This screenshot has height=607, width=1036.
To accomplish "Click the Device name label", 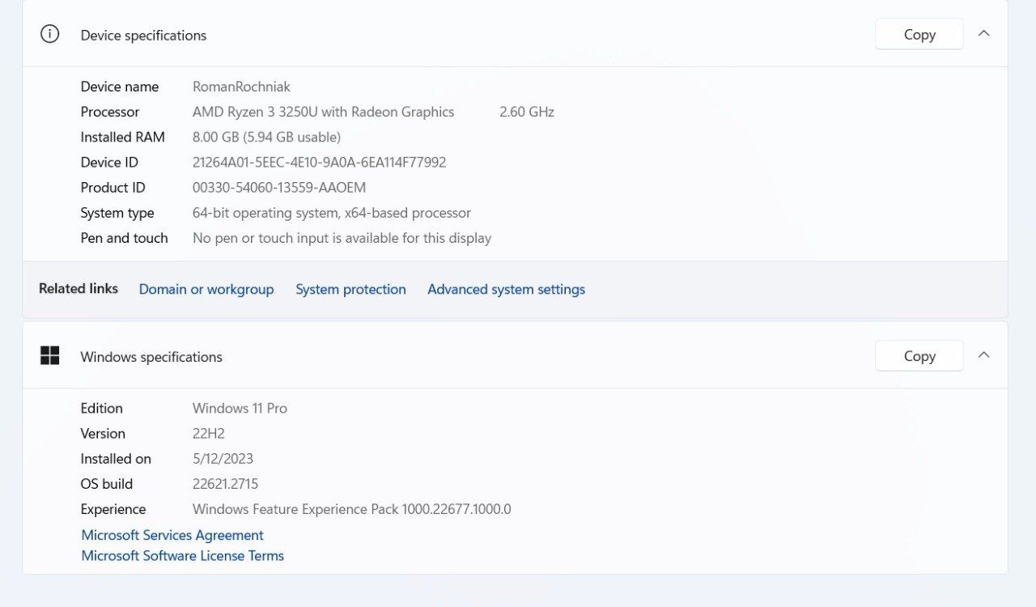I will [120, 87].
